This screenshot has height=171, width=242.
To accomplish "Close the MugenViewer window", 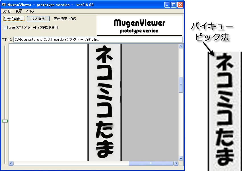I will (x=180, y=5).
